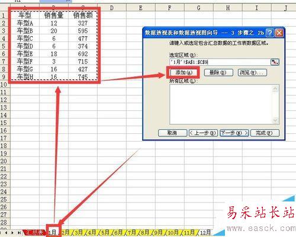Select sales amount cell 745
The height and width of the screenshot is (237, 296).
pos(83,76)
